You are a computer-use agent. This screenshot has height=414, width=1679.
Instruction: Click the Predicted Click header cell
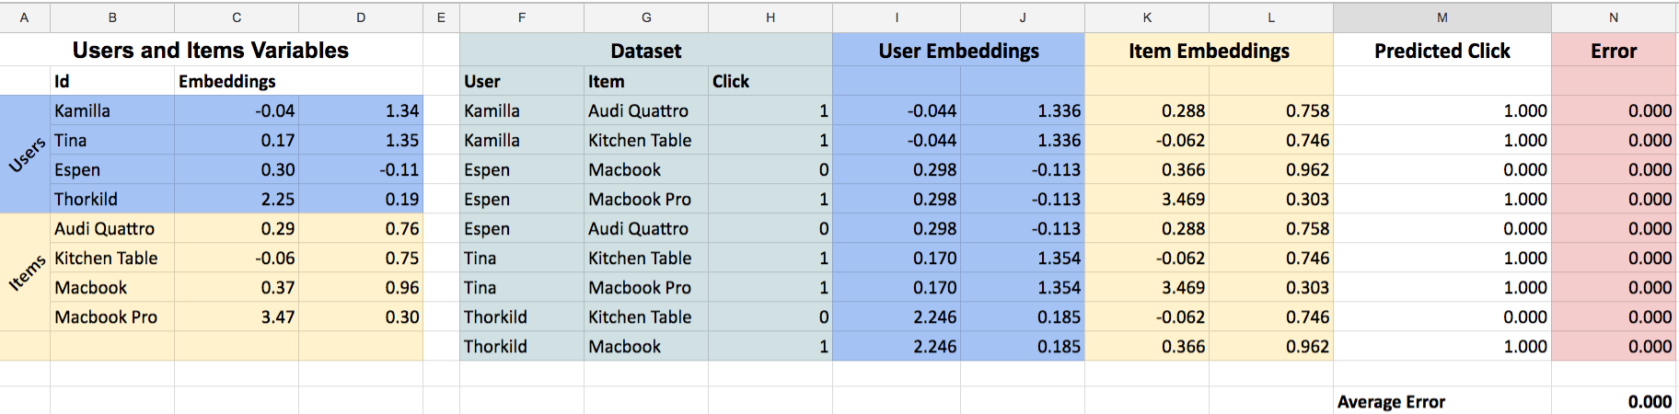[1442, 51]
